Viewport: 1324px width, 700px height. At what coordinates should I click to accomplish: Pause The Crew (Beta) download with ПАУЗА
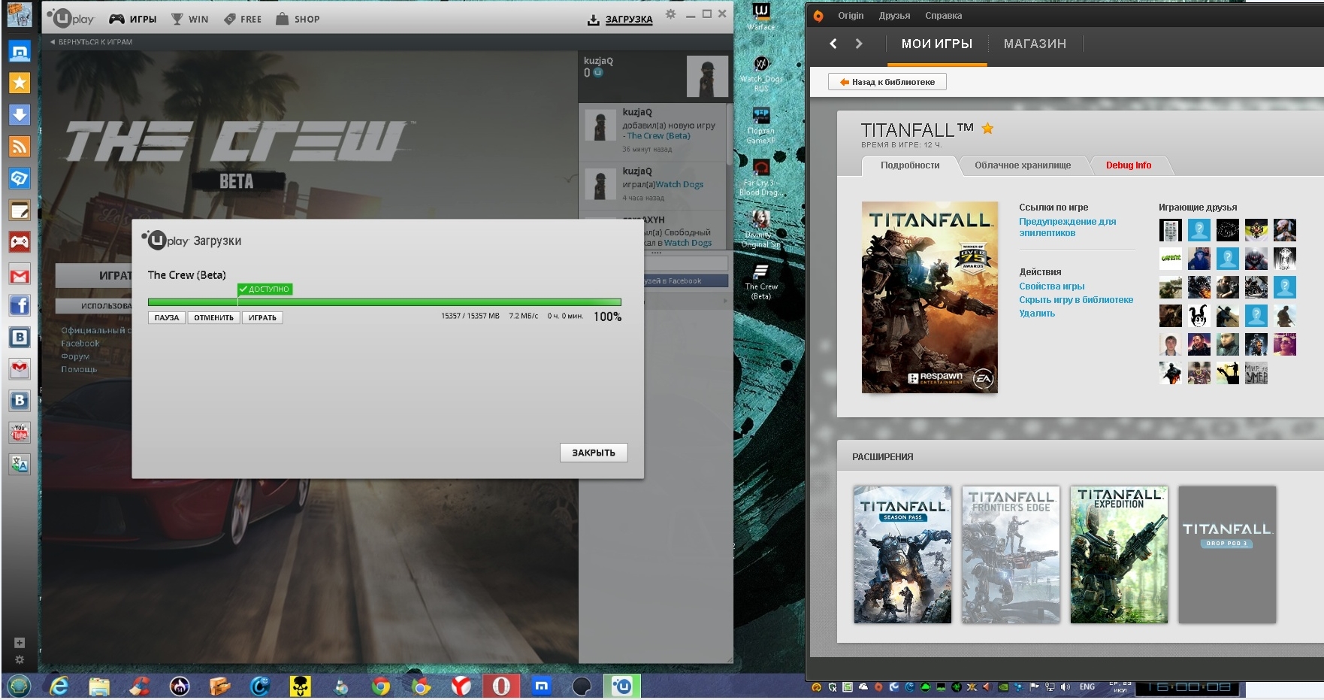point(167,317)
